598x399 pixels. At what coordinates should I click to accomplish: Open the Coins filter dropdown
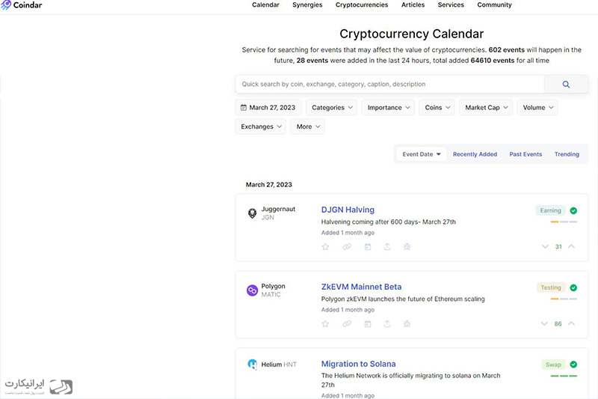coord(437,108)
